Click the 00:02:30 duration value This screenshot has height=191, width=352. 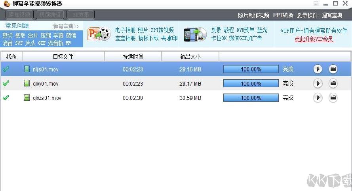click(x=133, y=98)
